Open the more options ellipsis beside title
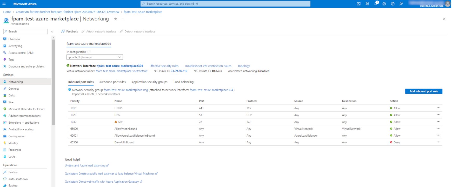The image size is (452, 187). [123, 19]
